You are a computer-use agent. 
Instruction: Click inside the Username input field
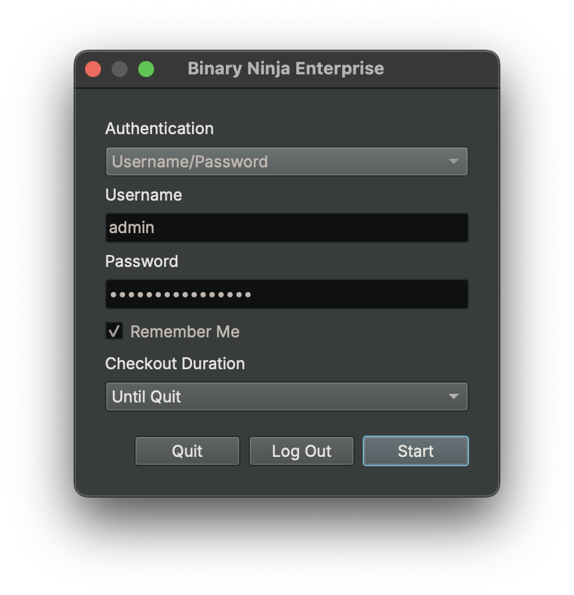pos(286,227)
